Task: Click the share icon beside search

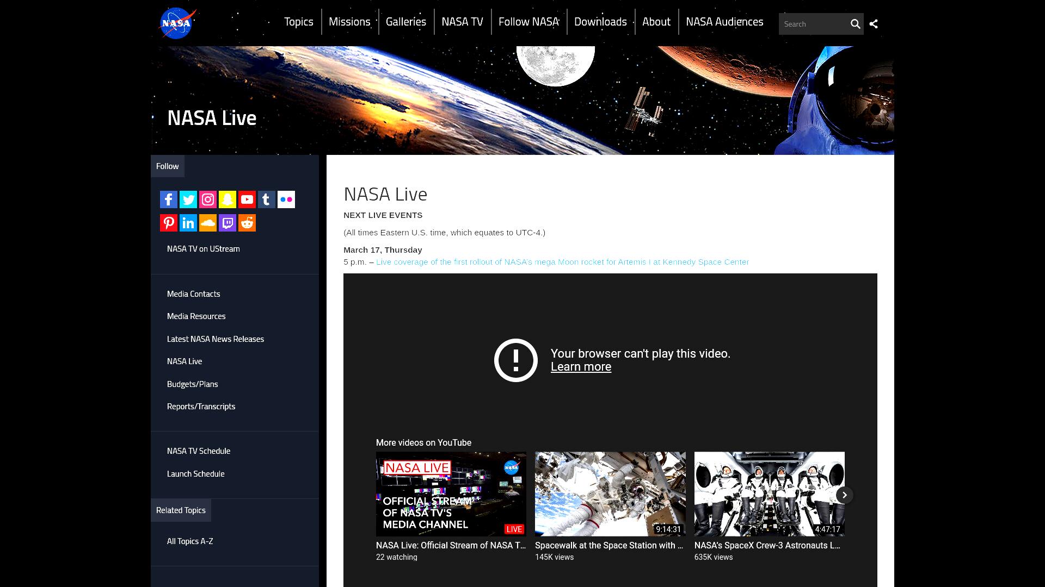Action: pos(874,24)
